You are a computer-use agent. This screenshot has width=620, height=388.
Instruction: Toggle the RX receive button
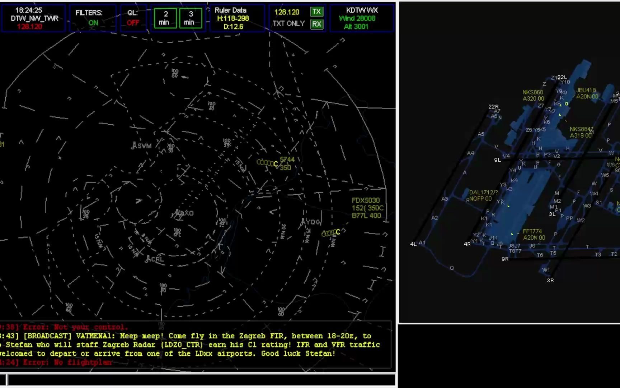tap(316, 24)
